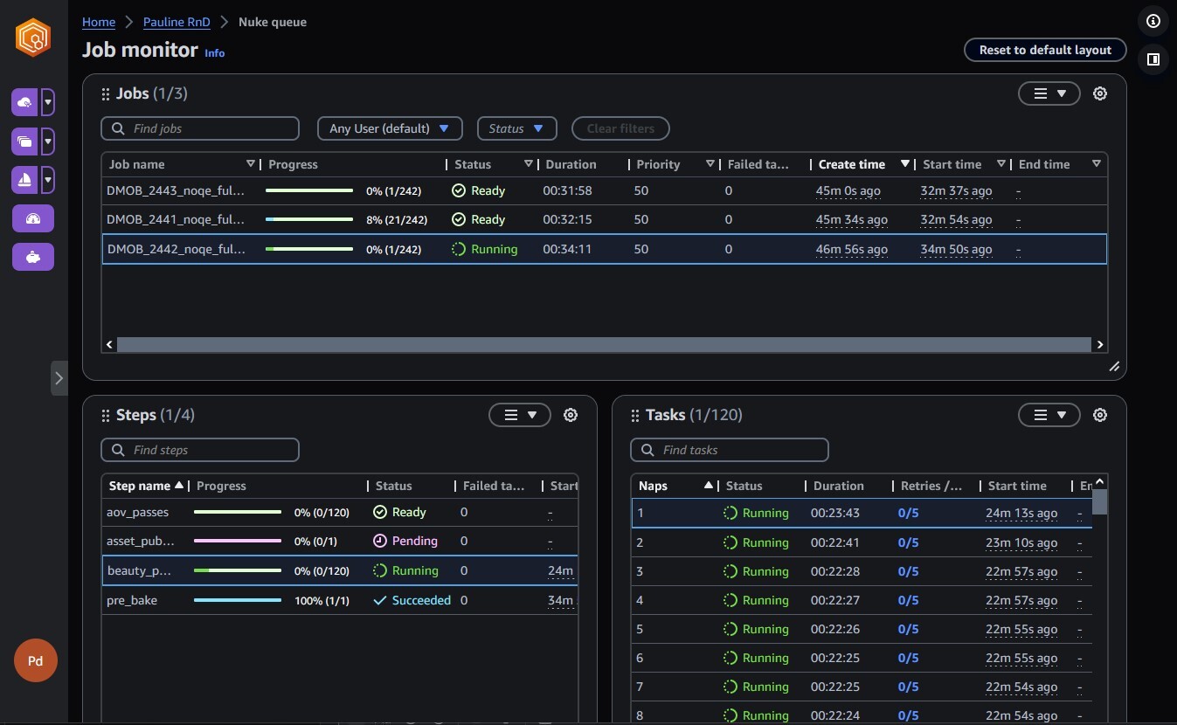Screen dimensions: 1177x725
Task: Open the piggy bank budget icon
Action: 33,257
